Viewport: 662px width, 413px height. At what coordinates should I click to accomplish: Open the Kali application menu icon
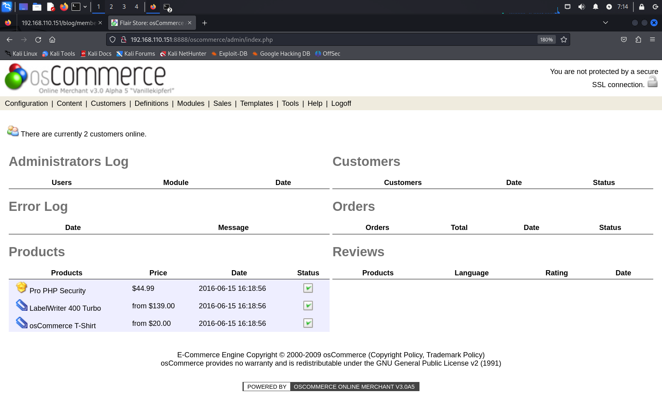(x=7, y=7)
